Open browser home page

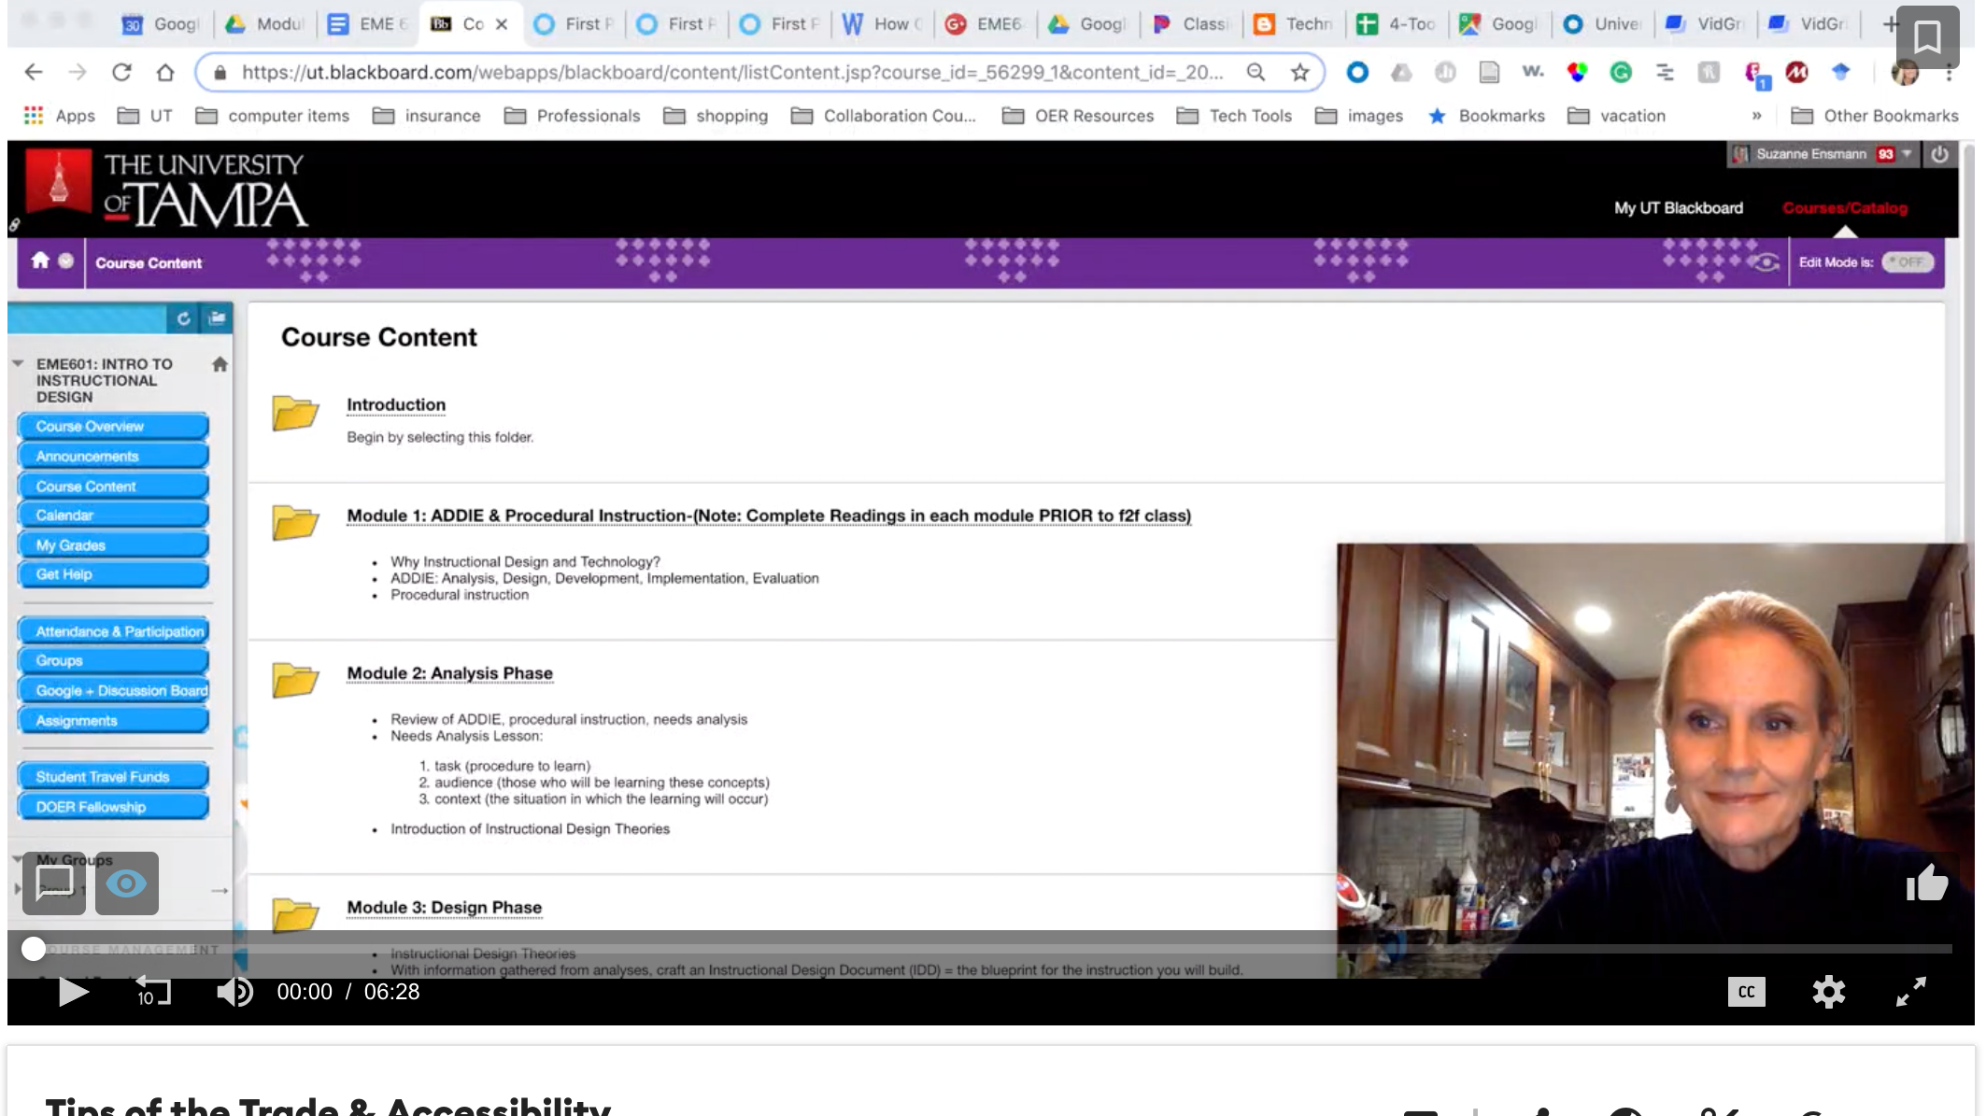(165, 72)
